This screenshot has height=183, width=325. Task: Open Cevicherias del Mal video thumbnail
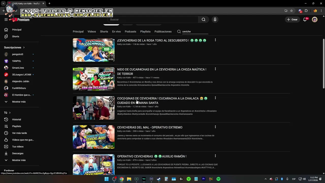coord(94,137)
